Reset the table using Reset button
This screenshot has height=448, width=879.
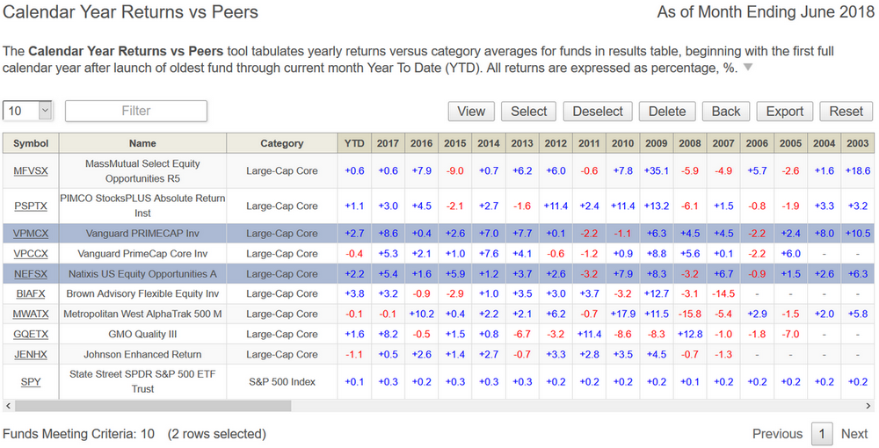point(846,112)
